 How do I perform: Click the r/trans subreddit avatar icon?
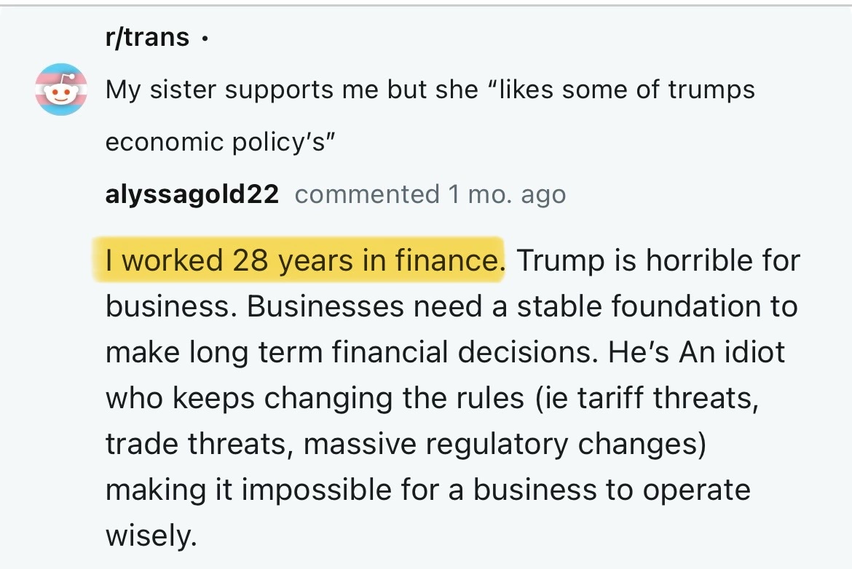[x=61, y=89]
